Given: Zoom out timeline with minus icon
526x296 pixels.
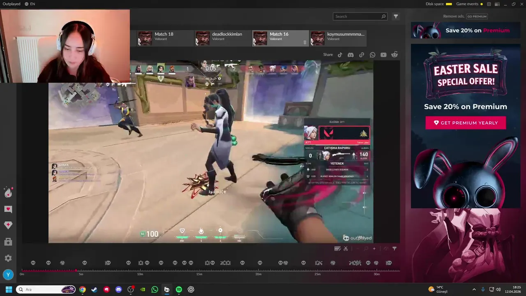Looking at the screenshot, I should (358, 248).
